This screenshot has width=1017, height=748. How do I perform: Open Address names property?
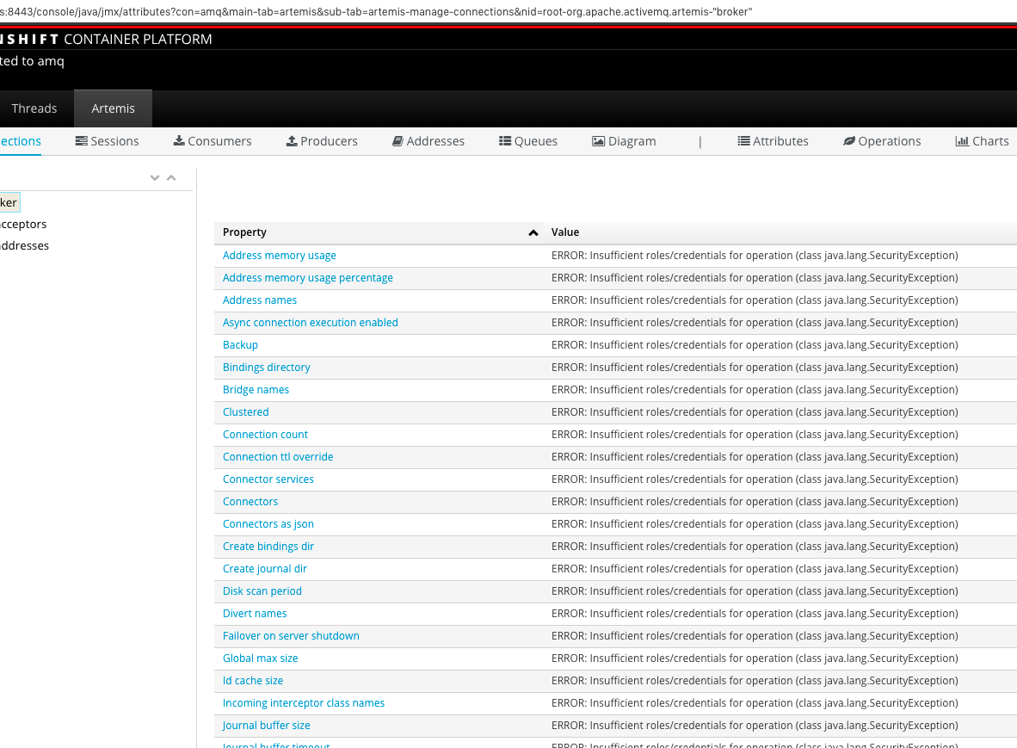click(260, 300)
